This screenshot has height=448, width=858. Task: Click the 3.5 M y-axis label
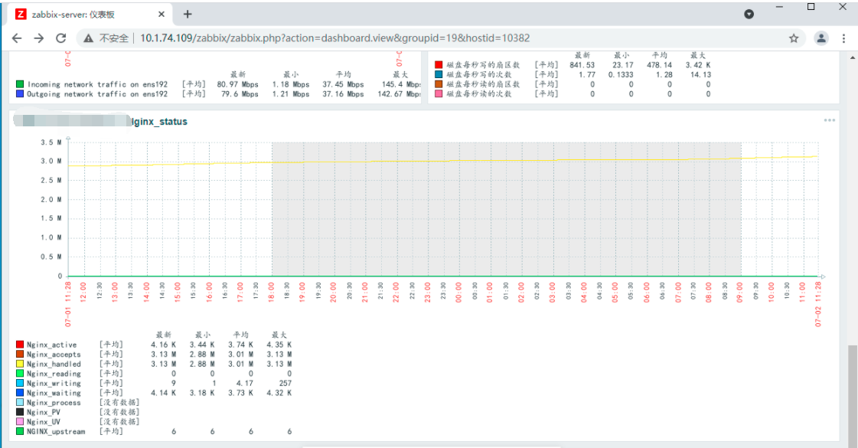[51, 142]
